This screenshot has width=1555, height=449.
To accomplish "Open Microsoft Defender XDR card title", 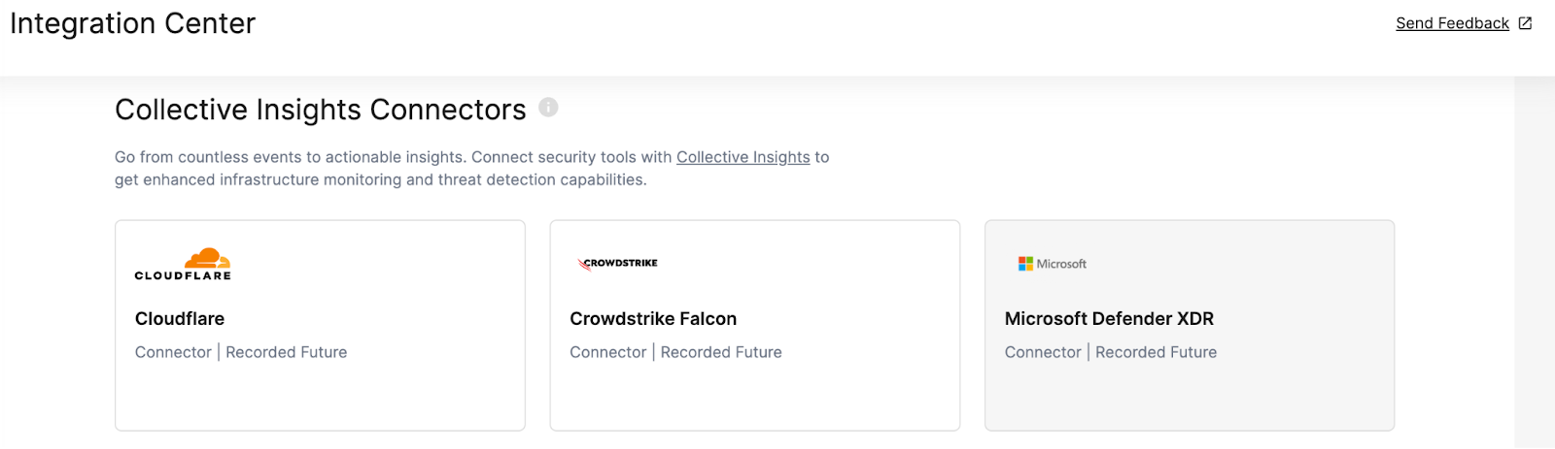I will (x=1109, y=319).
